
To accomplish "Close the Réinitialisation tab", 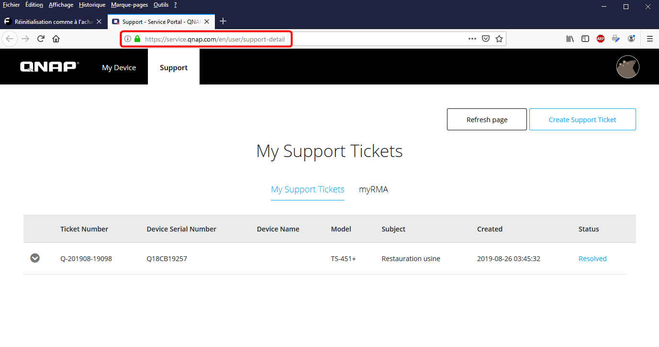I will click(x=99, y=21).
